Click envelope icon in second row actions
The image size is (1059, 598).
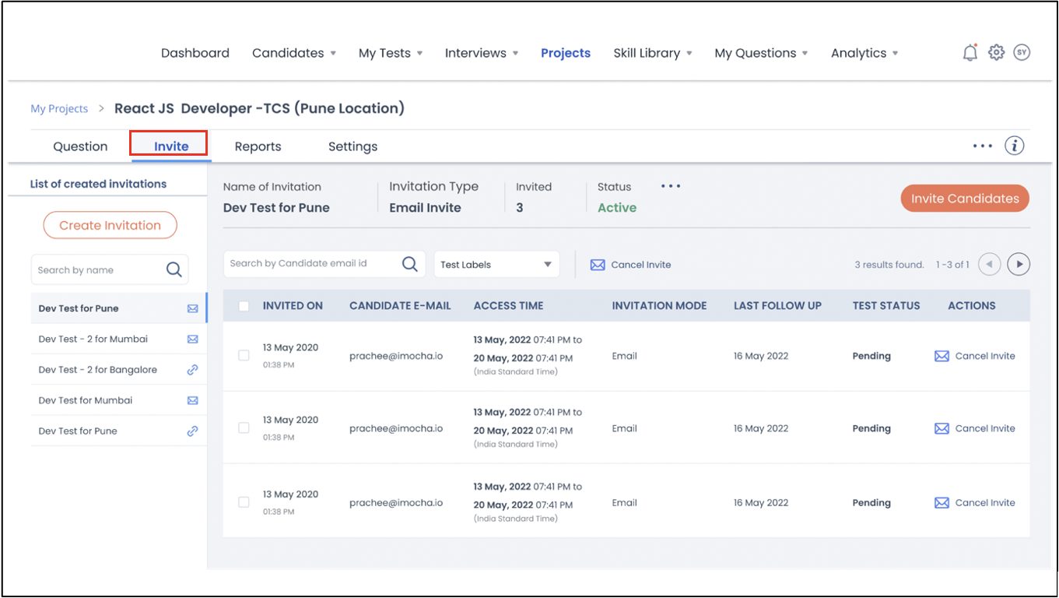(942, 428)
